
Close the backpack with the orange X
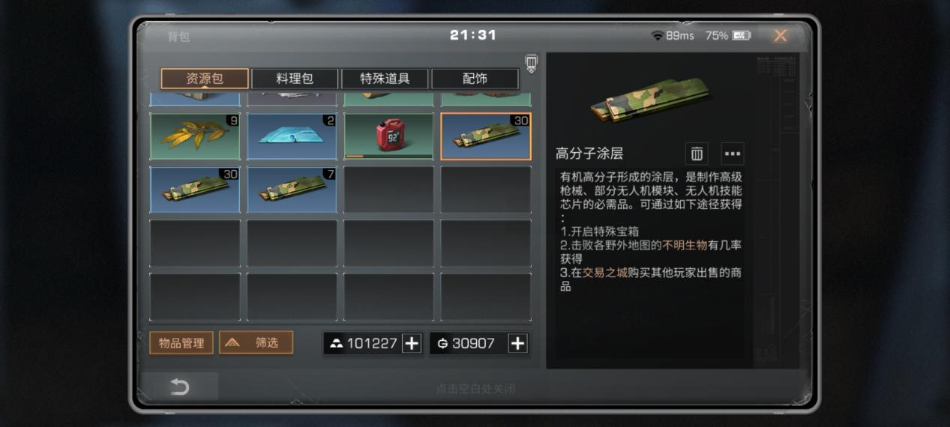click(781, 35)
